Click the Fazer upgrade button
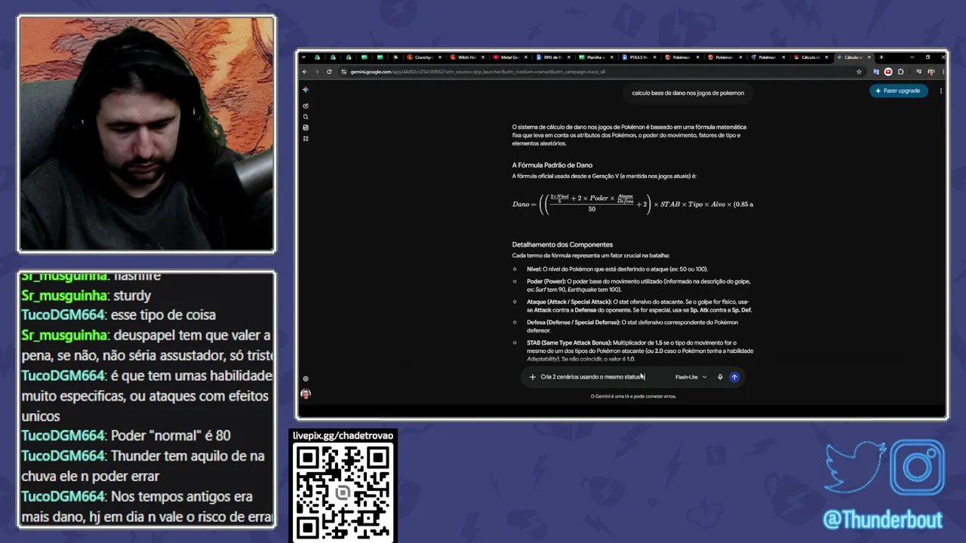Screen dimensions: 966x543 (898, 90)
